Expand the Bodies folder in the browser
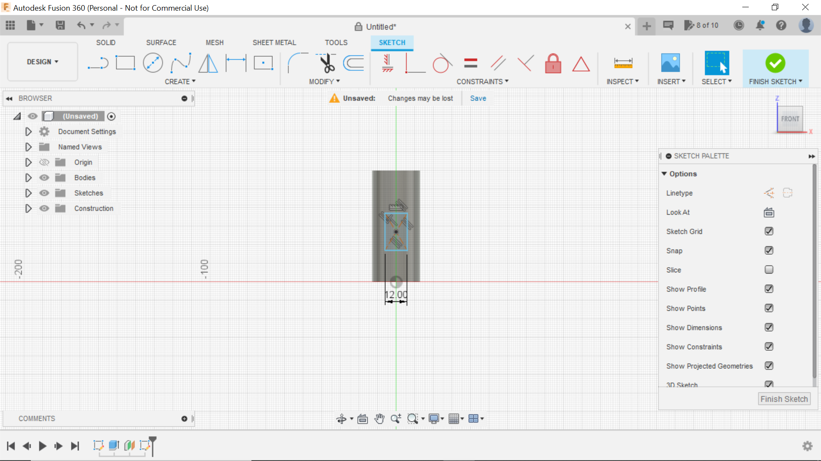The image size is (821, 461). coord(28,178)
